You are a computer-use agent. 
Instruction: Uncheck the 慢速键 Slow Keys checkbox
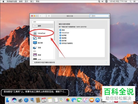coord(60,38)
